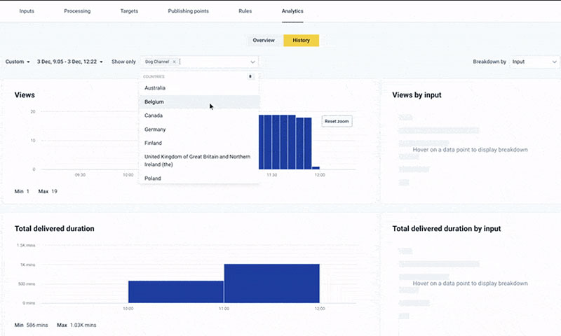
Task: Choose Belgium in the filter list
Action: click(154, 101)
